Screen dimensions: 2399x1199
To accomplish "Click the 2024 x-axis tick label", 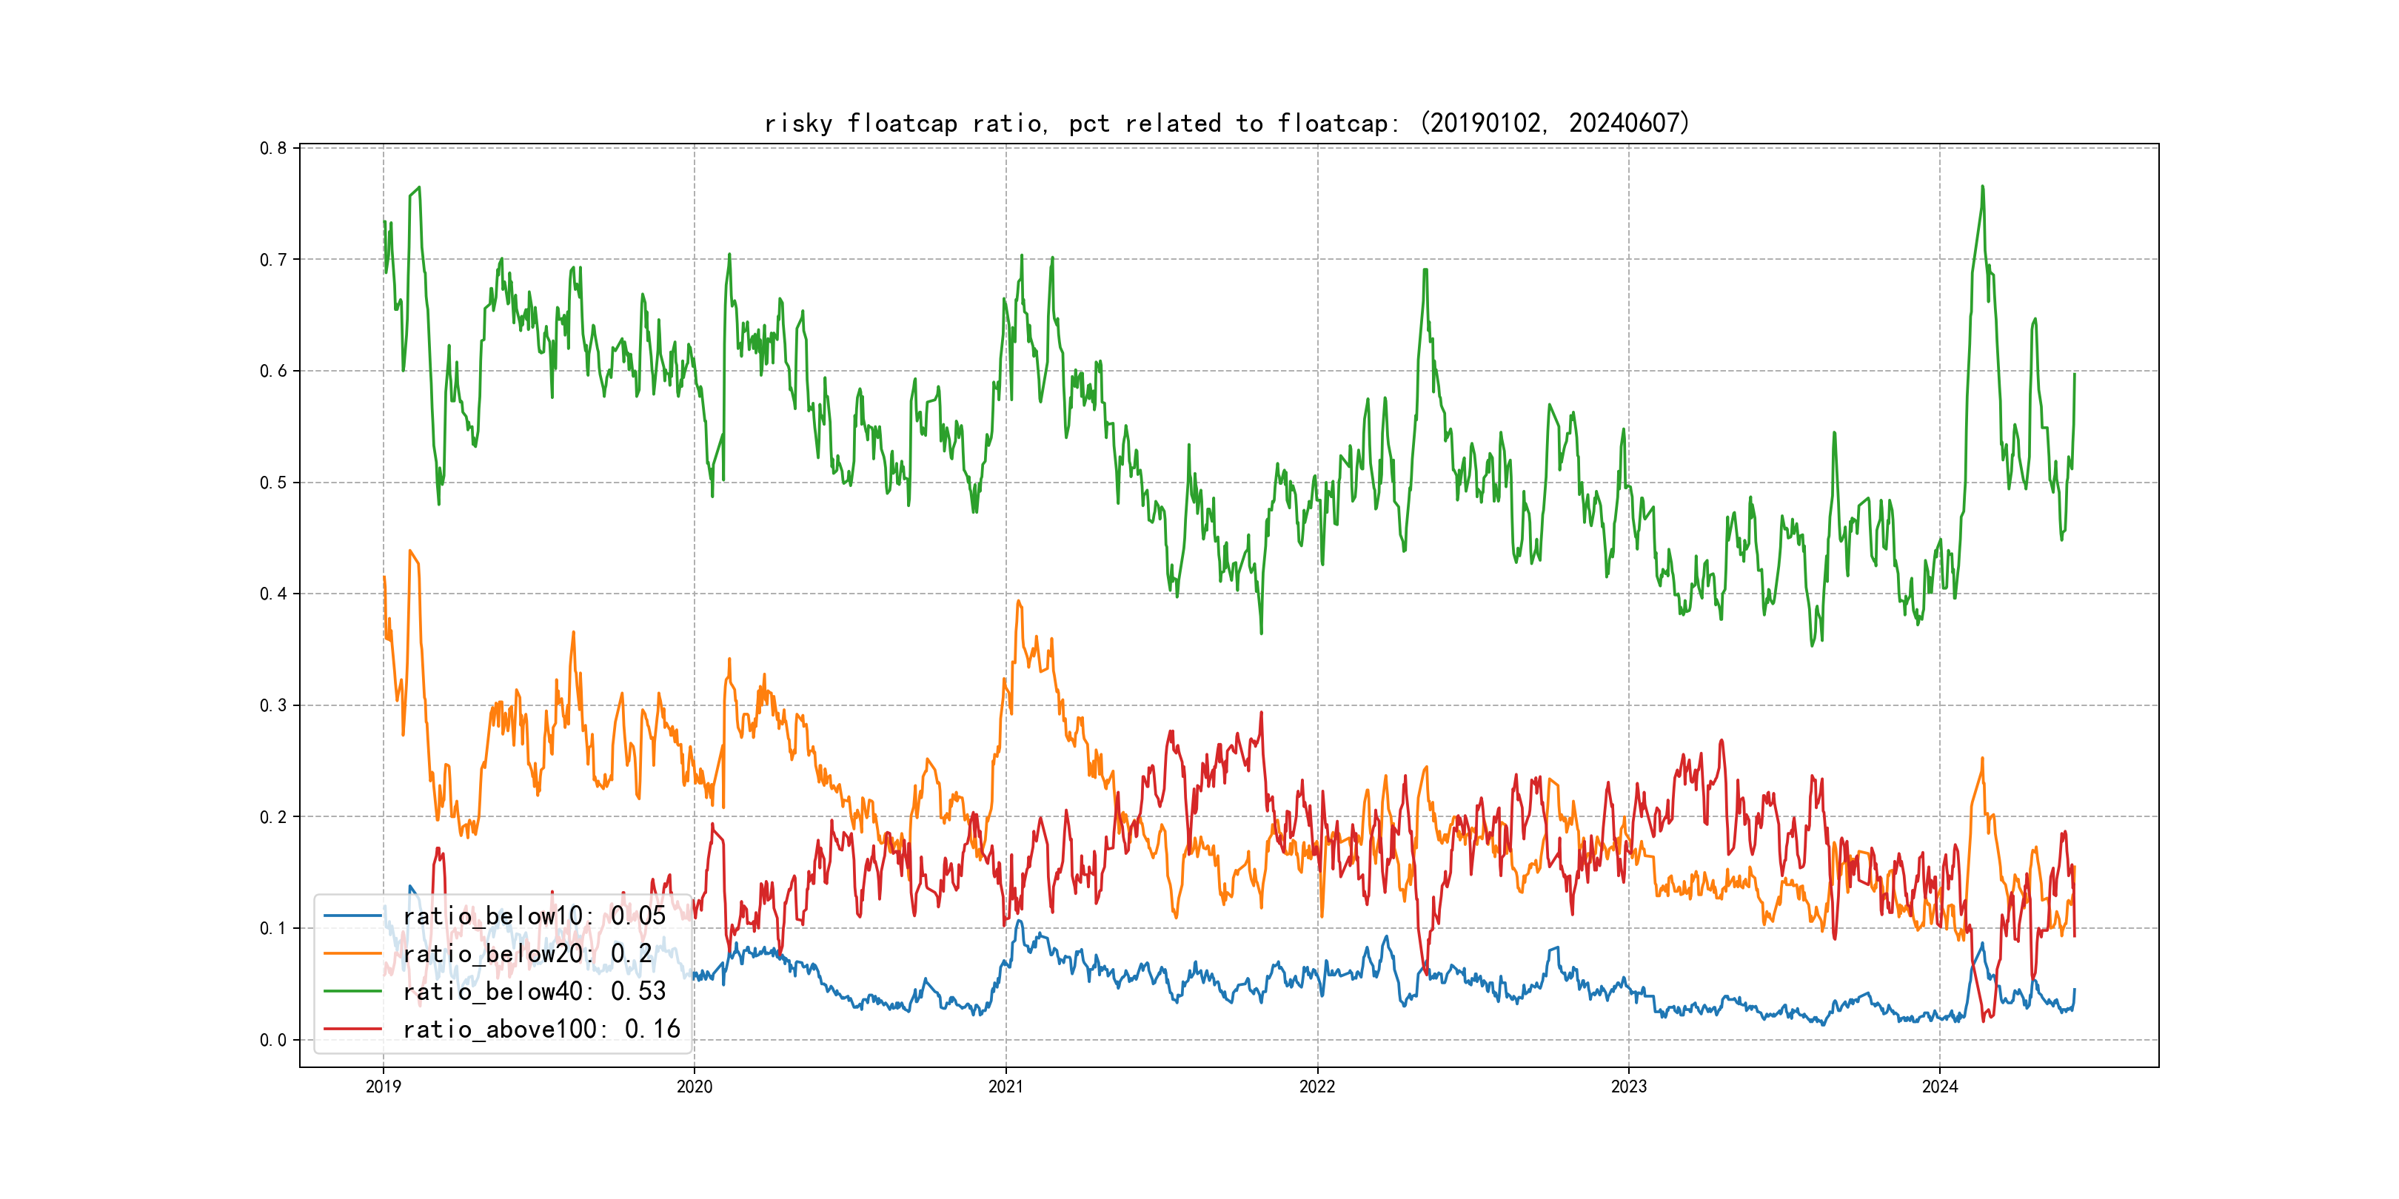I will [x=1940, y=1087].
